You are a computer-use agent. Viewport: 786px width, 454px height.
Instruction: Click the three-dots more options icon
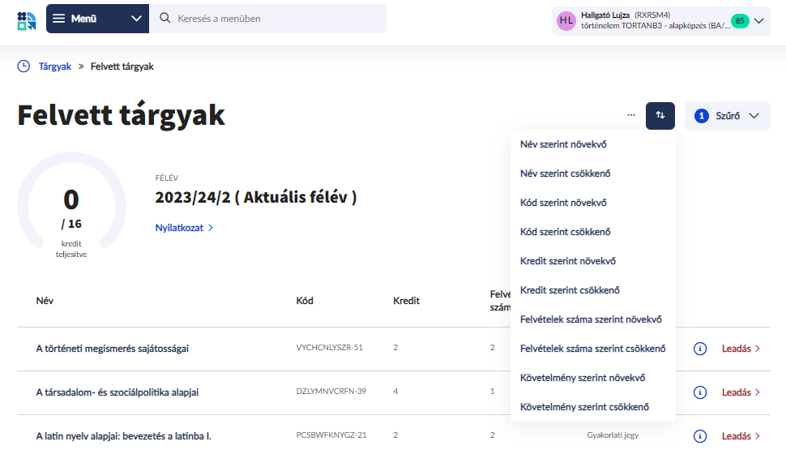coord(630,116)
